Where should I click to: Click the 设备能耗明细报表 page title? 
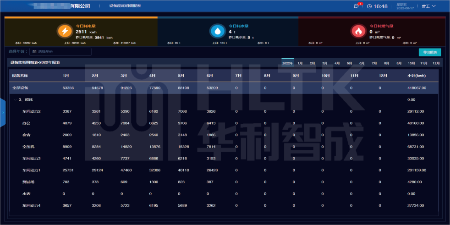pos(125,6)
